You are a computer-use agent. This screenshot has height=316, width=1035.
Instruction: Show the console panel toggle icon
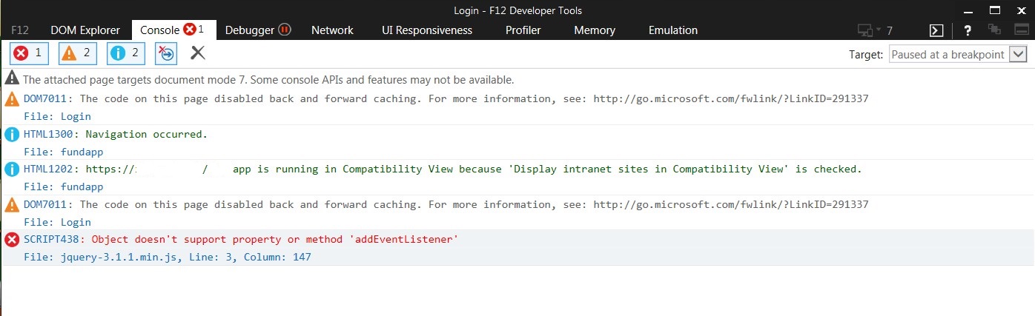(936, 30)
